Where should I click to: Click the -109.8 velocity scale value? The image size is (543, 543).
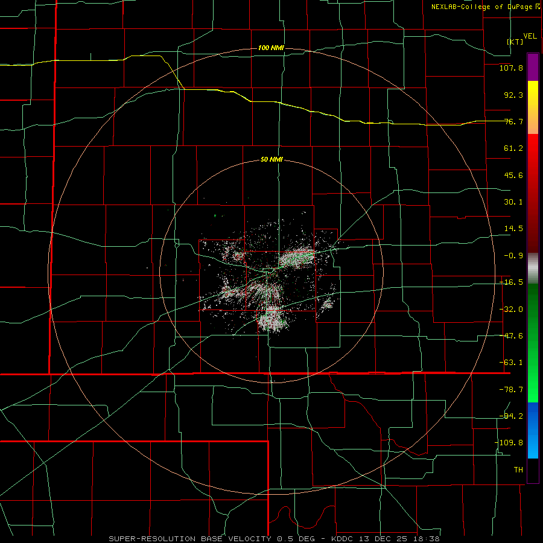[x=509, y=443]
